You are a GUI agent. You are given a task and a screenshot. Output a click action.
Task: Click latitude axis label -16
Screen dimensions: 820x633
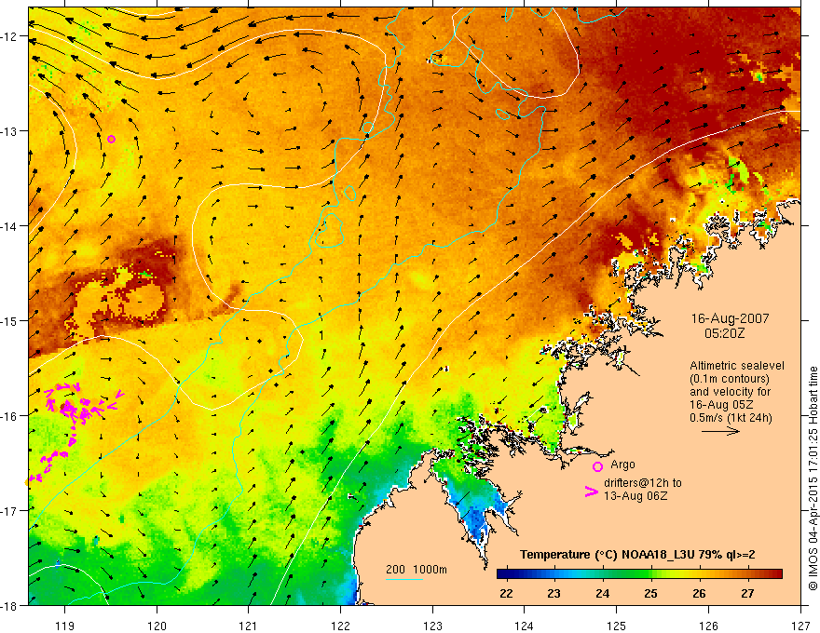10,416
